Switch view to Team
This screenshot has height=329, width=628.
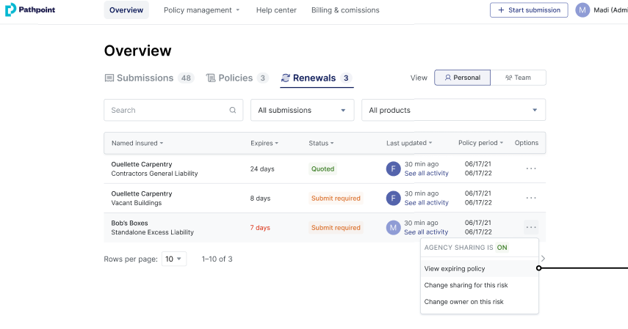click(x=518, y=78)
